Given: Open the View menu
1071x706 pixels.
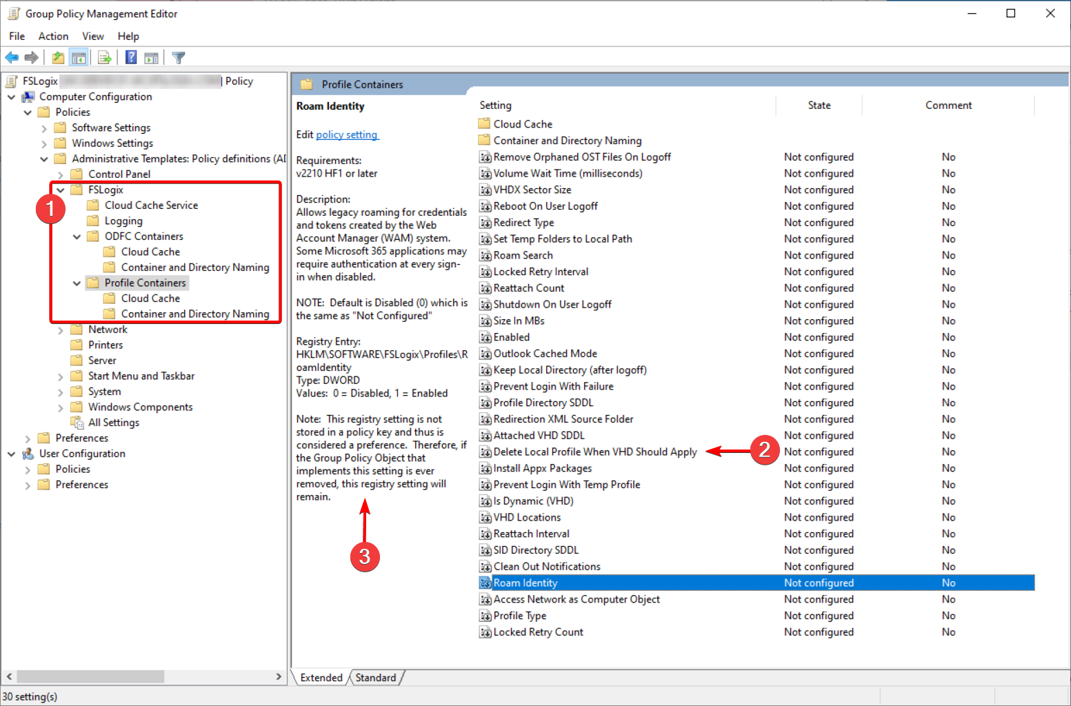Looking at the screenshot, I should [93, 36].
